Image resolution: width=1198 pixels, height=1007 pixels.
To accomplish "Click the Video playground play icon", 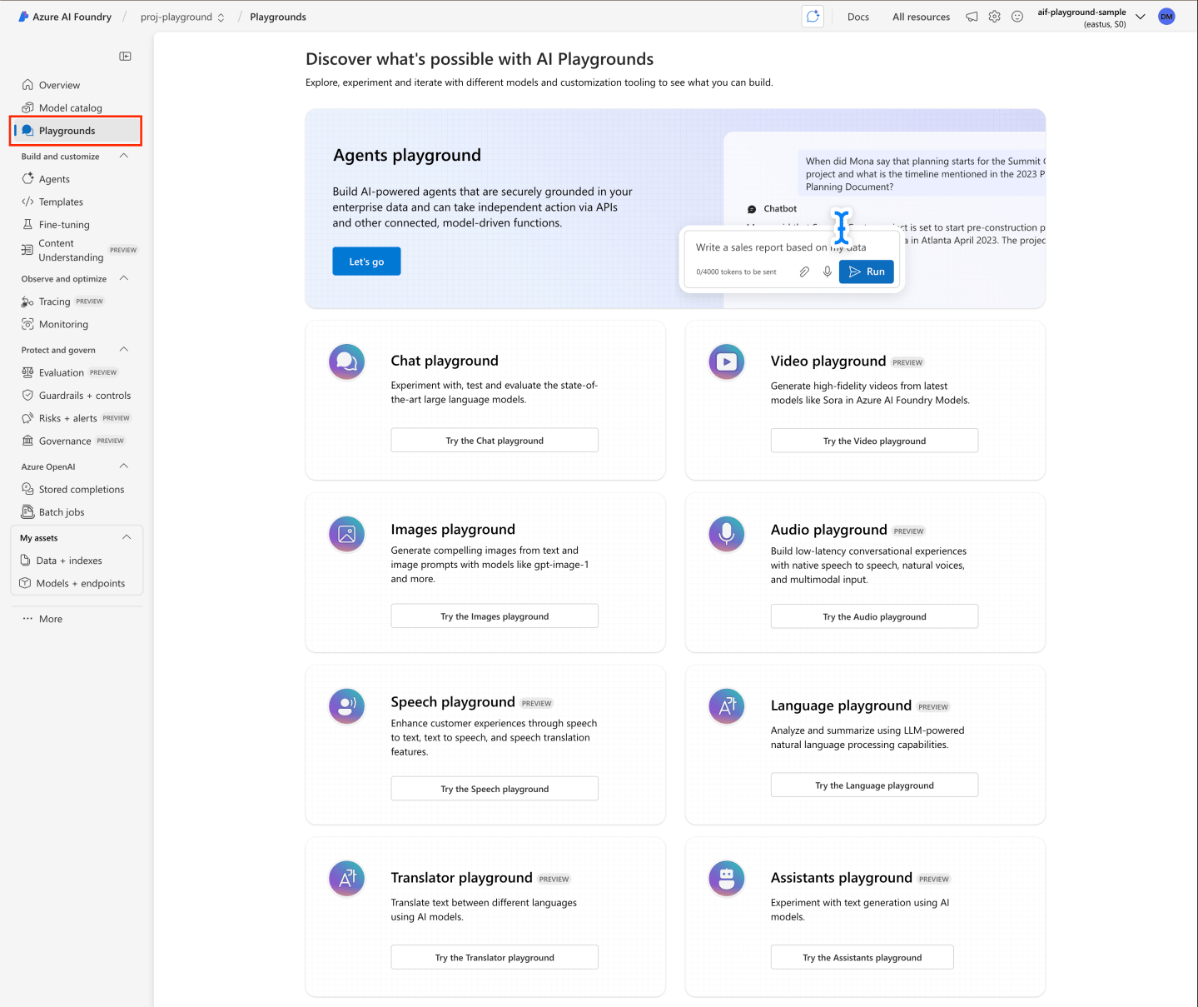I will pyautogui.click(x=727, y=362).
